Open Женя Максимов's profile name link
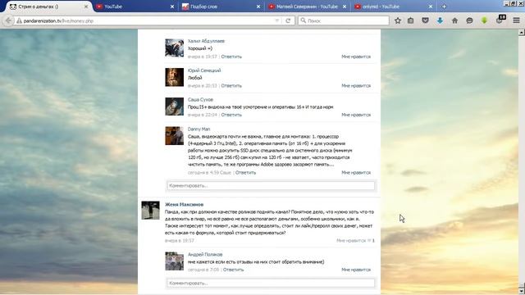 pos(184,204)
